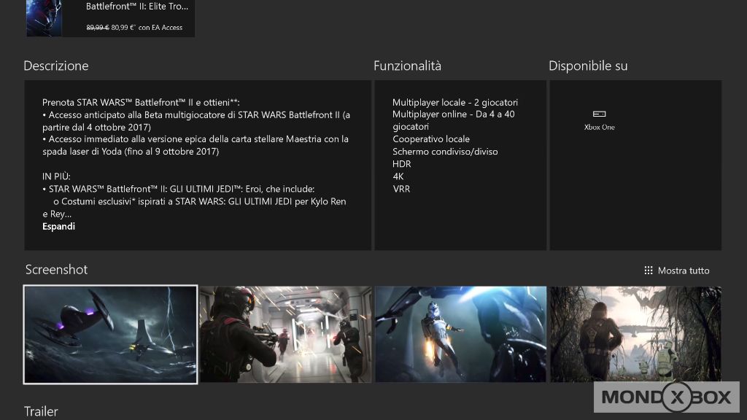This screenshot has height=420, width=747.
Task: Open the starfighter storm screenshot
Action: click(x=110, y=334)
